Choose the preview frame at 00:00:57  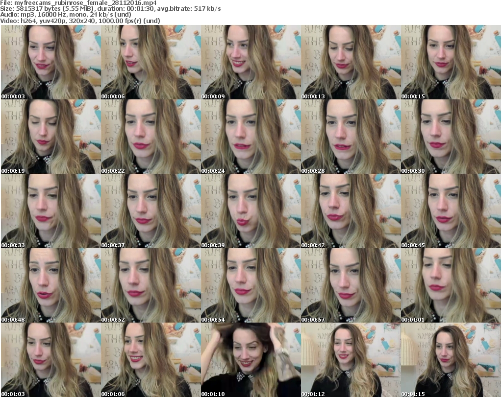pyautogui.click(x=351, y=285)
